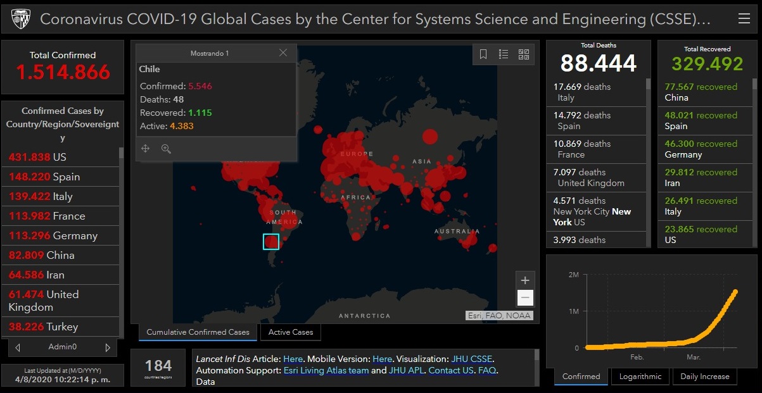Open the JHU CSSE visualization link
762x393 pixels.
click(471, 358)
